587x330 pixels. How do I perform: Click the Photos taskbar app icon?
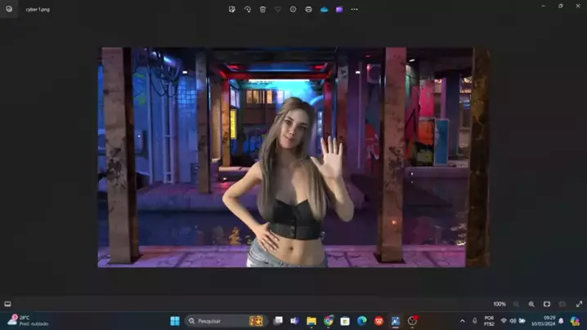(396, 321)
